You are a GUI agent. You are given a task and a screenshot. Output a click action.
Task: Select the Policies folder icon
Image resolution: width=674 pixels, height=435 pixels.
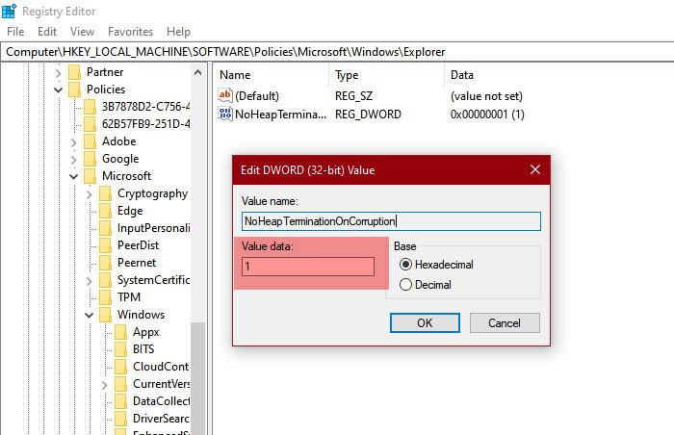[x=75, y=90]
